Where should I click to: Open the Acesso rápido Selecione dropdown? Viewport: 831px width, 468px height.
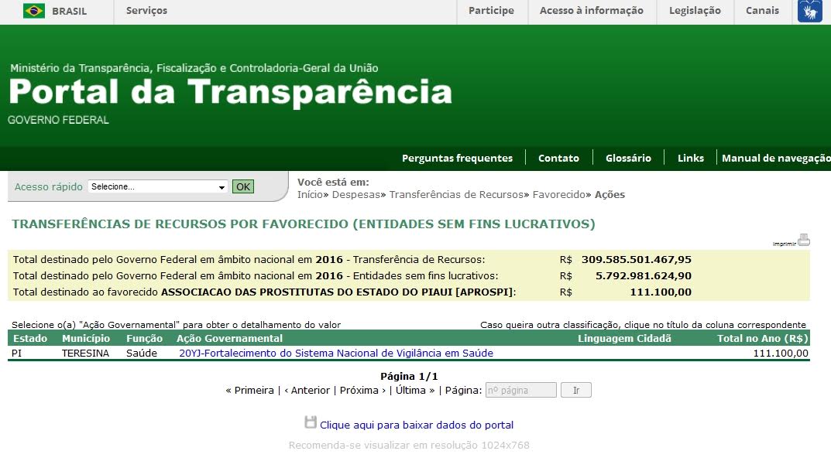tap(158, 186)
